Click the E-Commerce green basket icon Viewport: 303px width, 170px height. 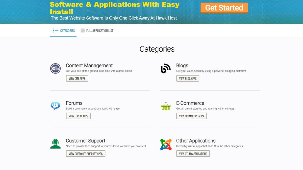click(166, 106)
